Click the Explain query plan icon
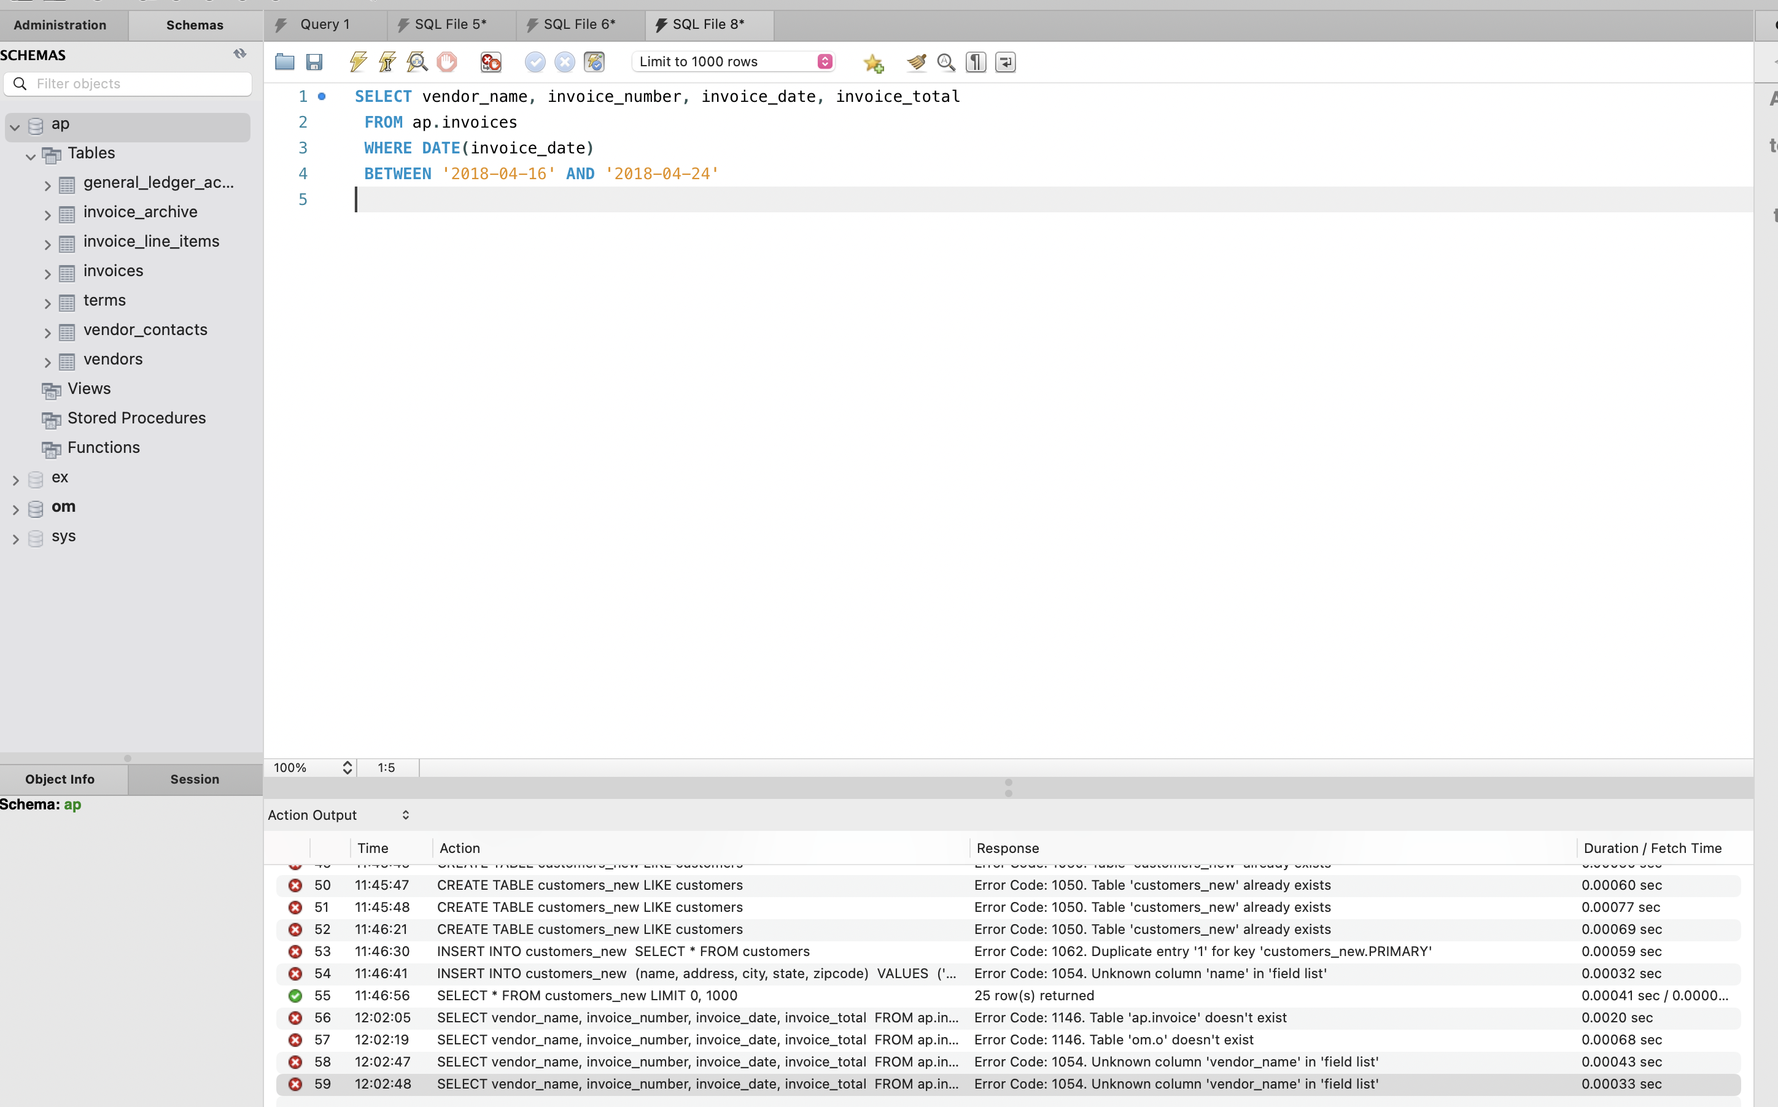 (x=417, y=62)
